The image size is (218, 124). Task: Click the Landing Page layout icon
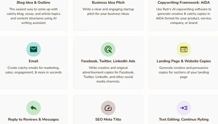[x=184, y=49]
